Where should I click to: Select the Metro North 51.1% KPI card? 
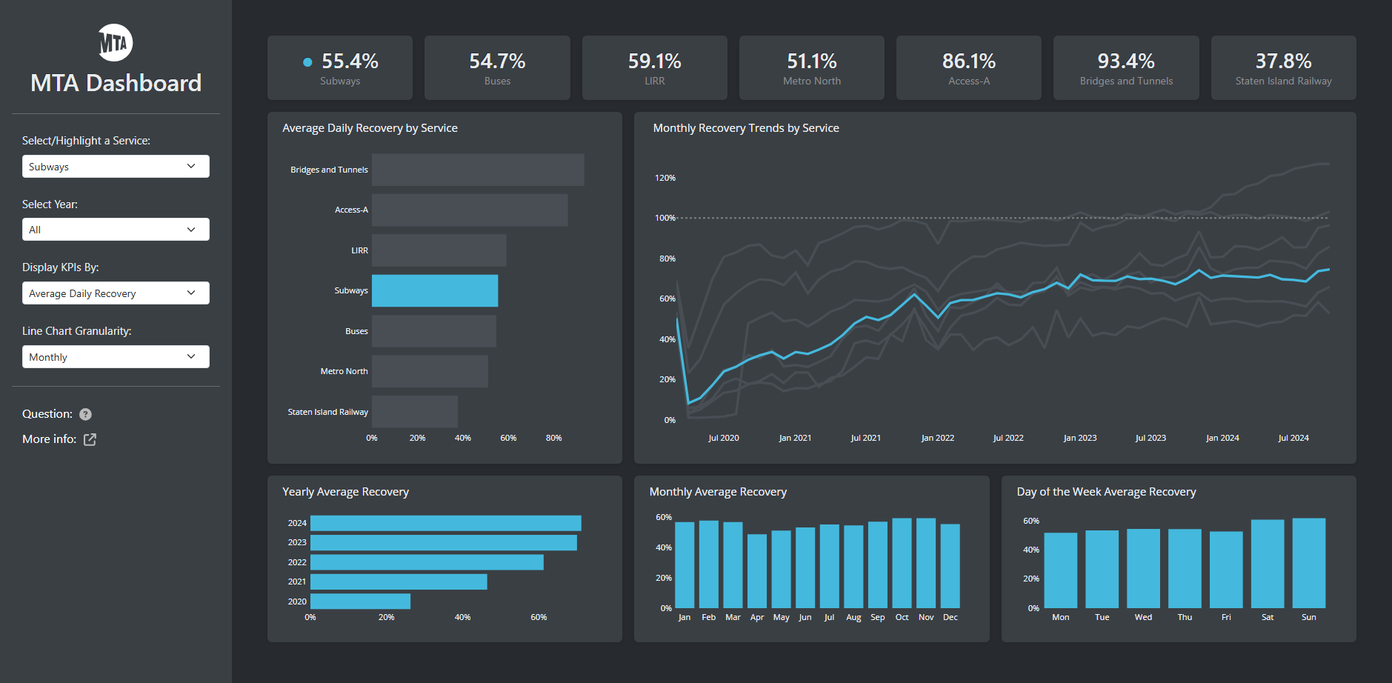coord(812,67)
